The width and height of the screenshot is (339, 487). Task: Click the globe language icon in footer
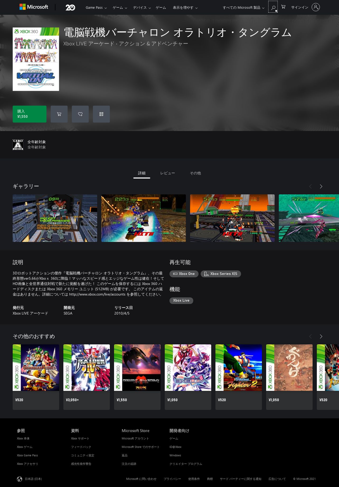[20, 479]
